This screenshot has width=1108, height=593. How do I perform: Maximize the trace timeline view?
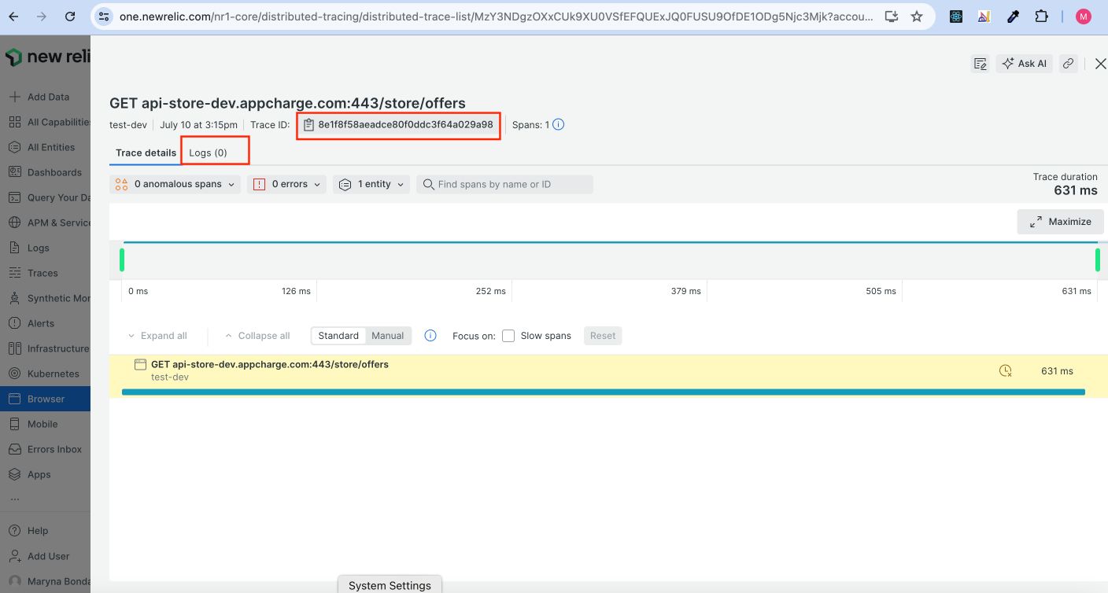pos(1059,222)
